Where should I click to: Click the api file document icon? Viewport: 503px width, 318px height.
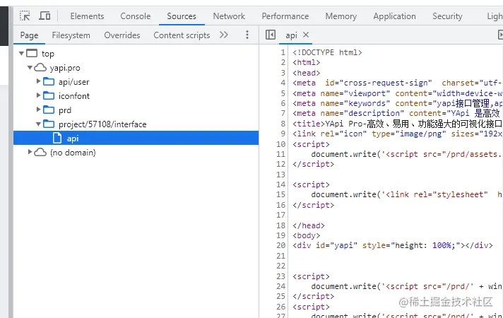coord(57,138)
